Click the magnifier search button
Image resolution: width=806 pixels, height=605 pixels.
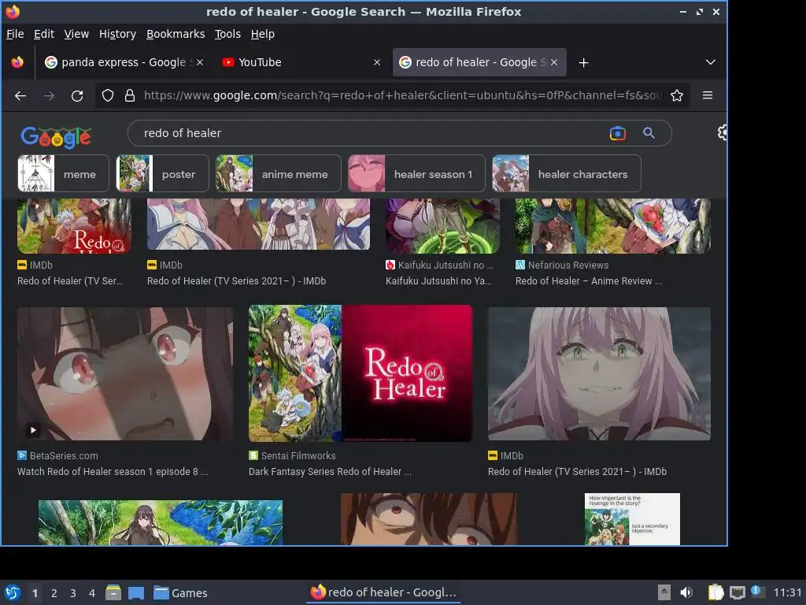649,133
